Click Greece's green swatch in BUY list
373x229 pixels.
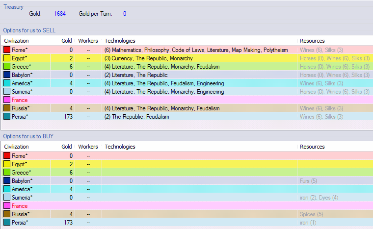[7, 172]
